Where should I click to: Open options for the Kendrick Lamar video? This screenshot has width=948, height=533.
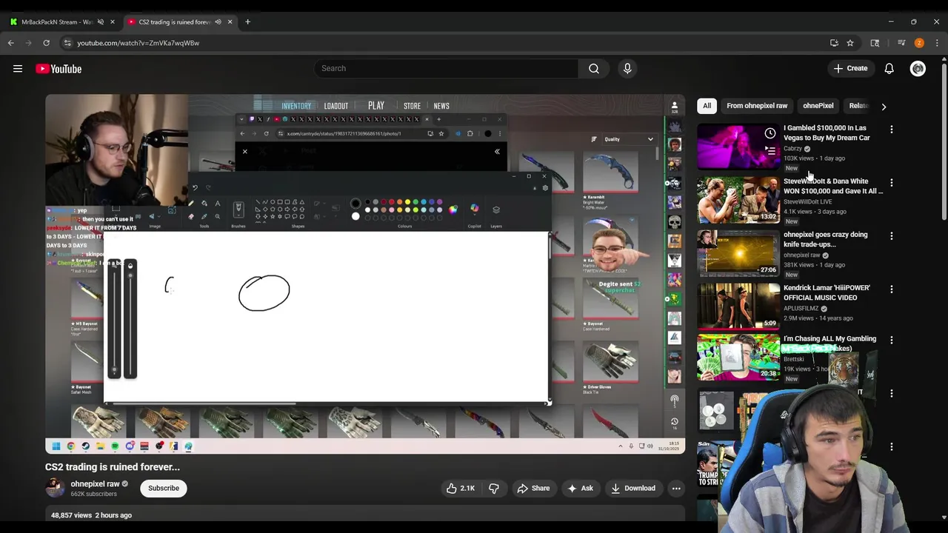[892, 289]
